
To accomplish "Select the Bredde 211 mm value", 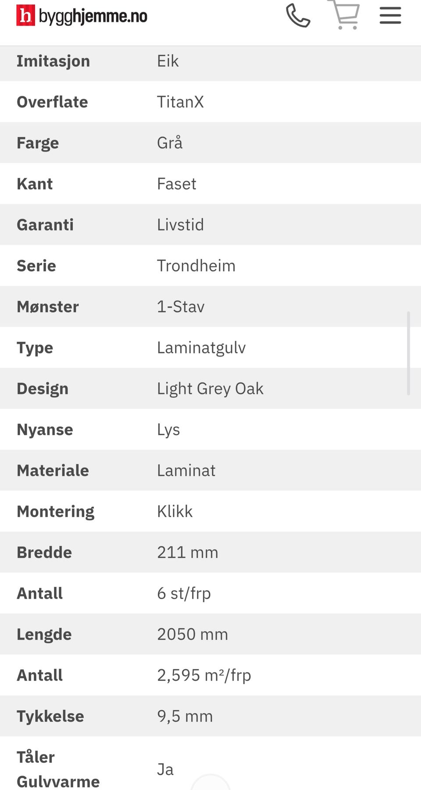I will 187,553.
